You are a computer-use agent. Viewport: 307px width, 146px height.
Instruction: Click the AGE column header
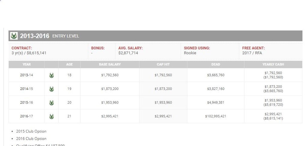pos(69,64)
